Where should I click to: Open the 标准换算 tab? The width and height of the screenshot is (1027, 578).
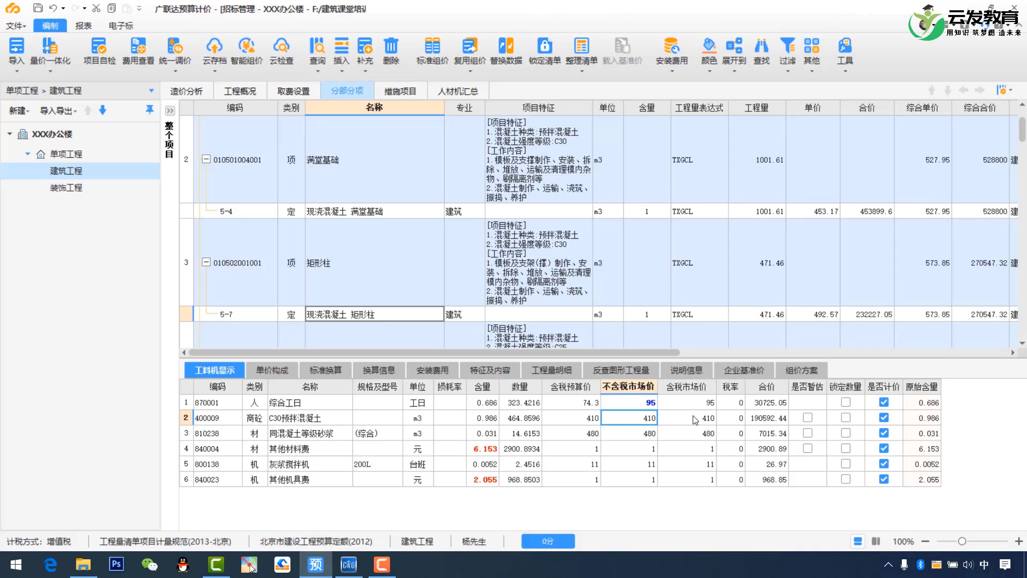(x=325, y=370)
